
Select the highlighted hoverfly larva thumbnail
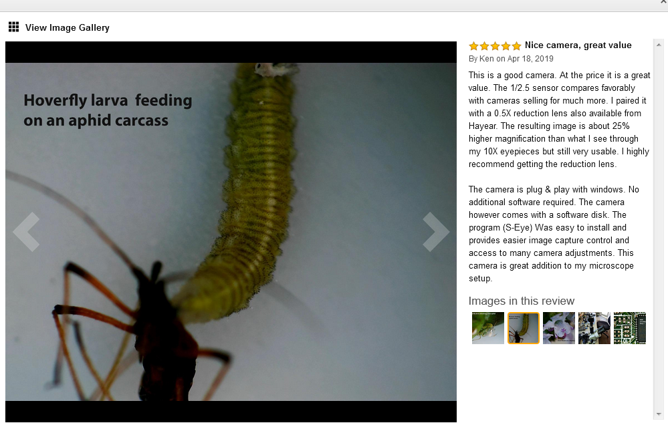pyautogui.click(x=523, y=328)
